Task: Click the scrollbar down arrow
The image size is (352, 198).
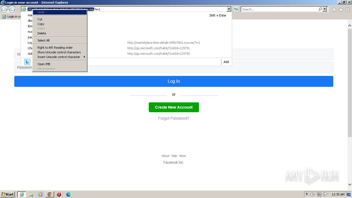Action: tap(350, 185)
